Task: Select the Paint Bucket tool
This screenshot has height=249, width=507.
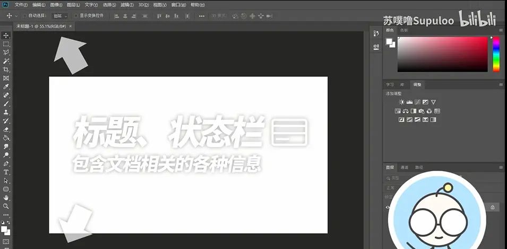Action: 6,138
